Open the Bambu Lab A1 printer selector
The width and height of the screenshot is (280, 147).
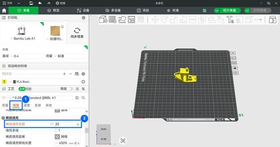pyautogui.click(x=22, y=33)
